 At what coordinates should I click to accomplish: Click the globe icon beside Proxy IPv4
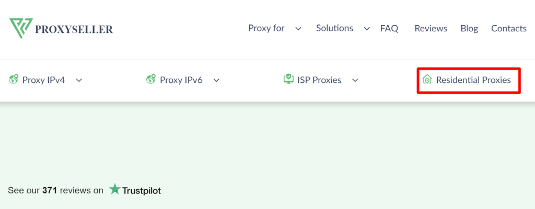point(13,80)
